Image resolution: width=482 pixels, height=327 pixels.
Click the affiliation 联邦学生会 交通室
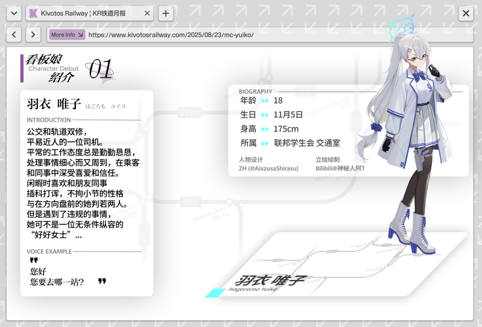[x=307, y=143]
